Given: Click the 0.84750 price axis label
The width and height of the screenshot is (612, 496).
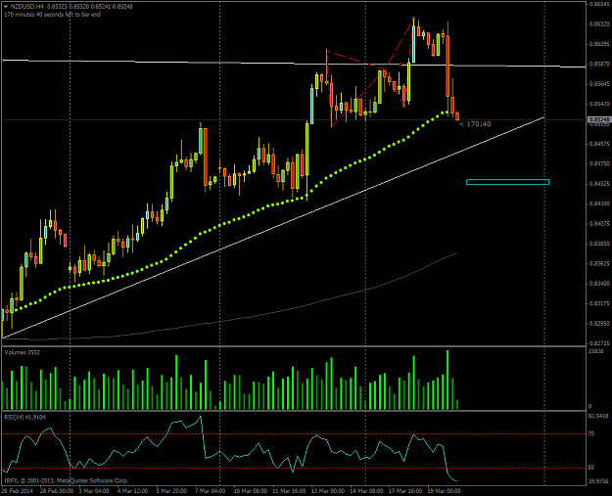Looking at the screenshot, I should (x=599, y=163).
